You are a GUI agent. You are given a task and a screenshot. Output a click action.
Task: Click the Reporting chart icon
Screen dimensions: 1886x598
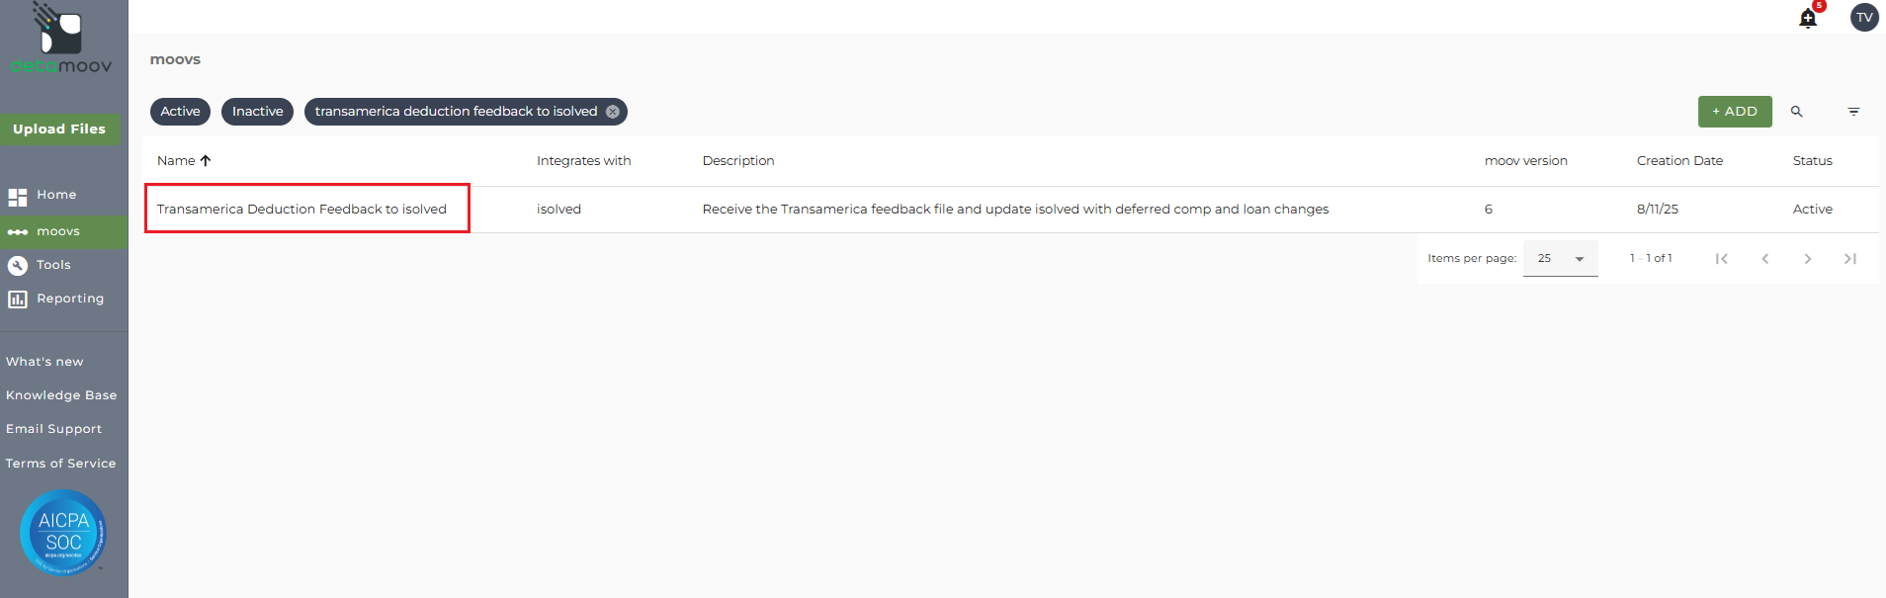pos(18,299)
